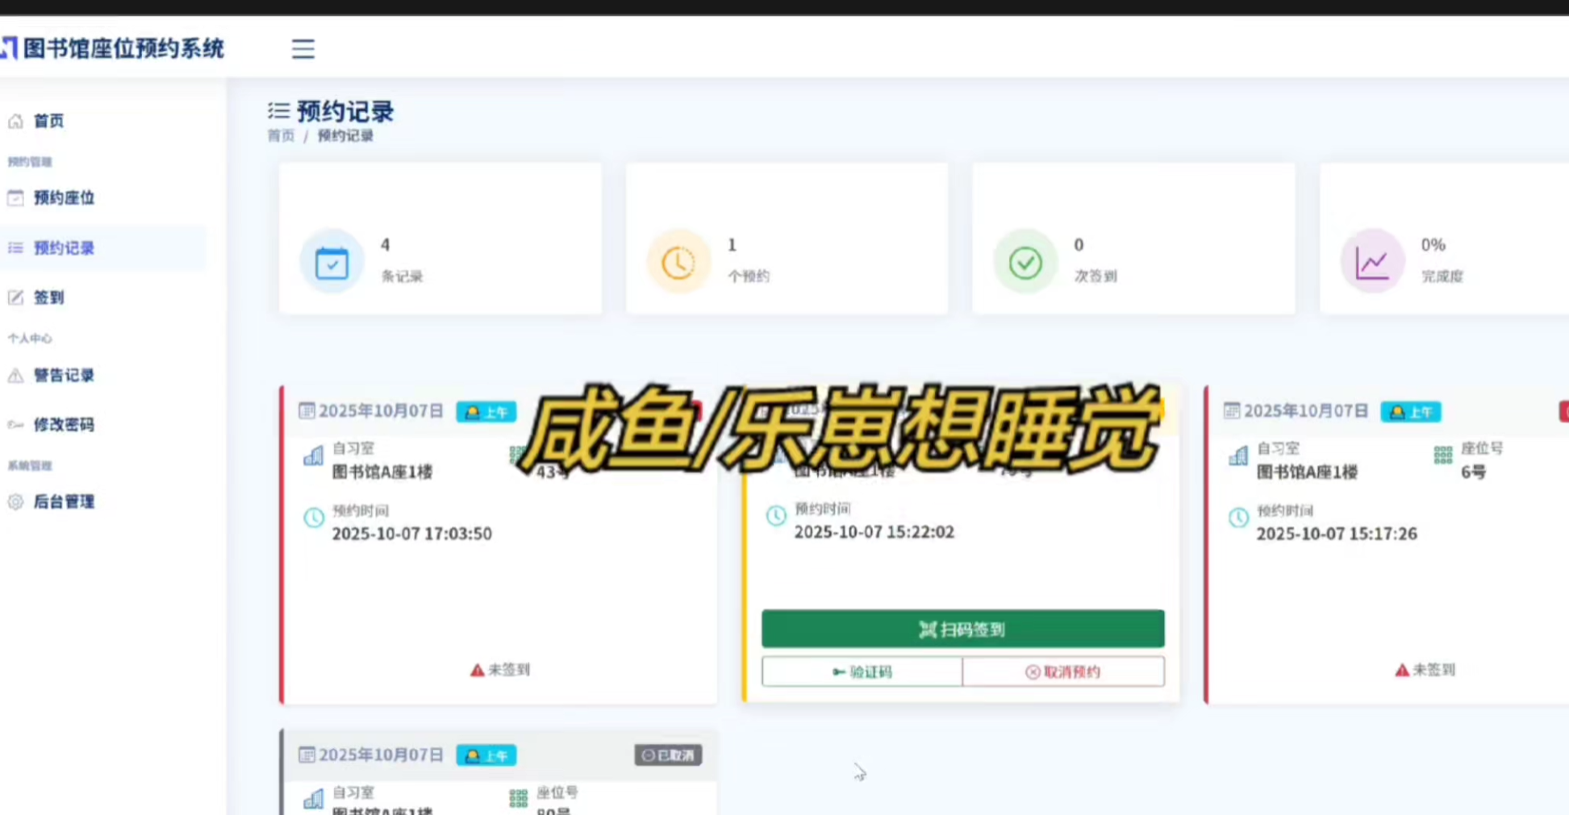The height and width of the screenshot is (815, 1569).
Task: Go to 签到 page from sidebar
Action: (x=48, y=297)
